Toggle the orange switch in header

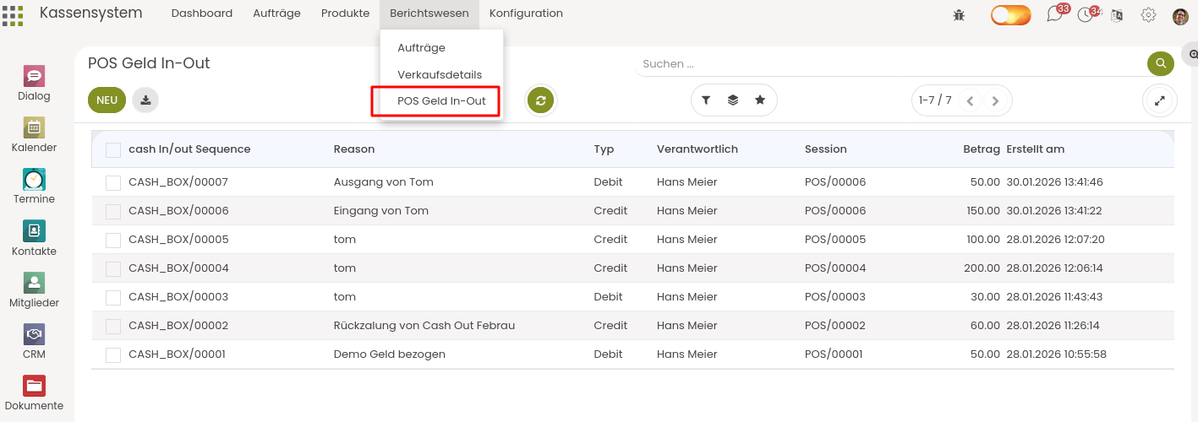(1010, 15)
